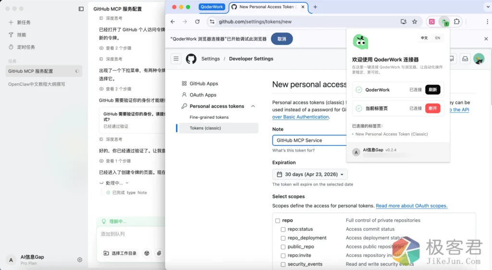Bookmark this page with the star icon
This screenshot has height=270, width=492.
(415, 22)
